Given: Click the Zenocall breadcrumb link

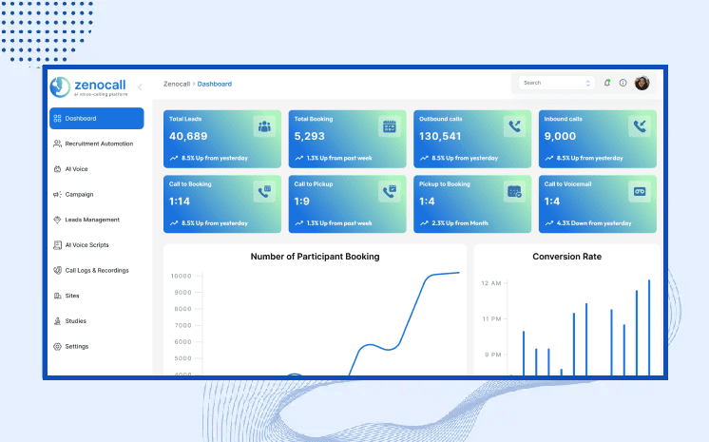Looking at the screenshot, I should click(176, 84).
